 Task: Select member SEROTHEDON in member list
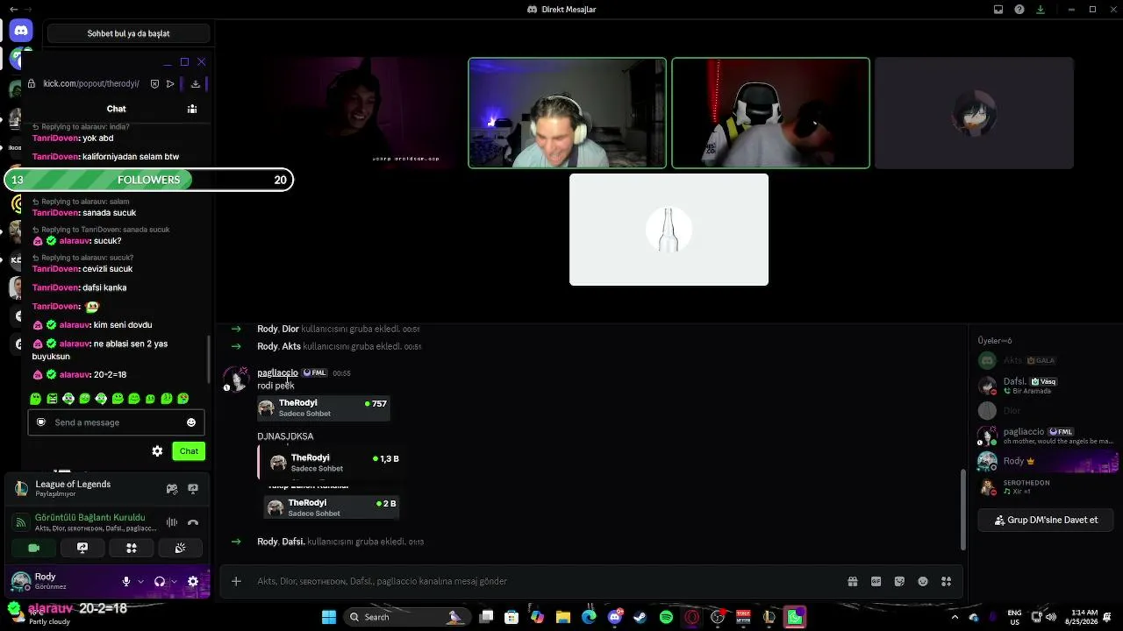click(x=1046, y=486)
